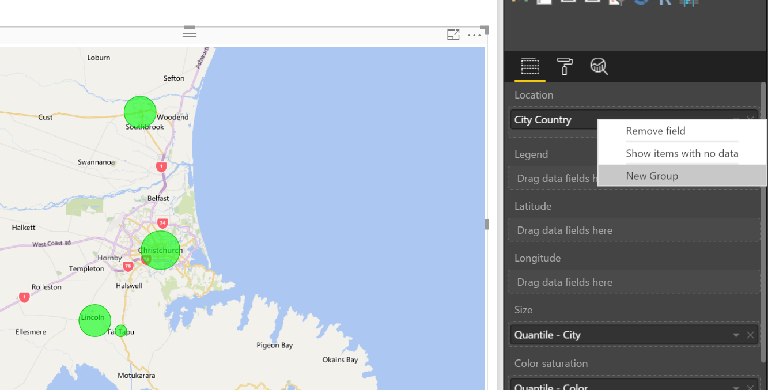Image resolution: width=768 pixels, height=390 pixels.
Task: Choose New Group from context menu
Action: click(x=682, y=176)
